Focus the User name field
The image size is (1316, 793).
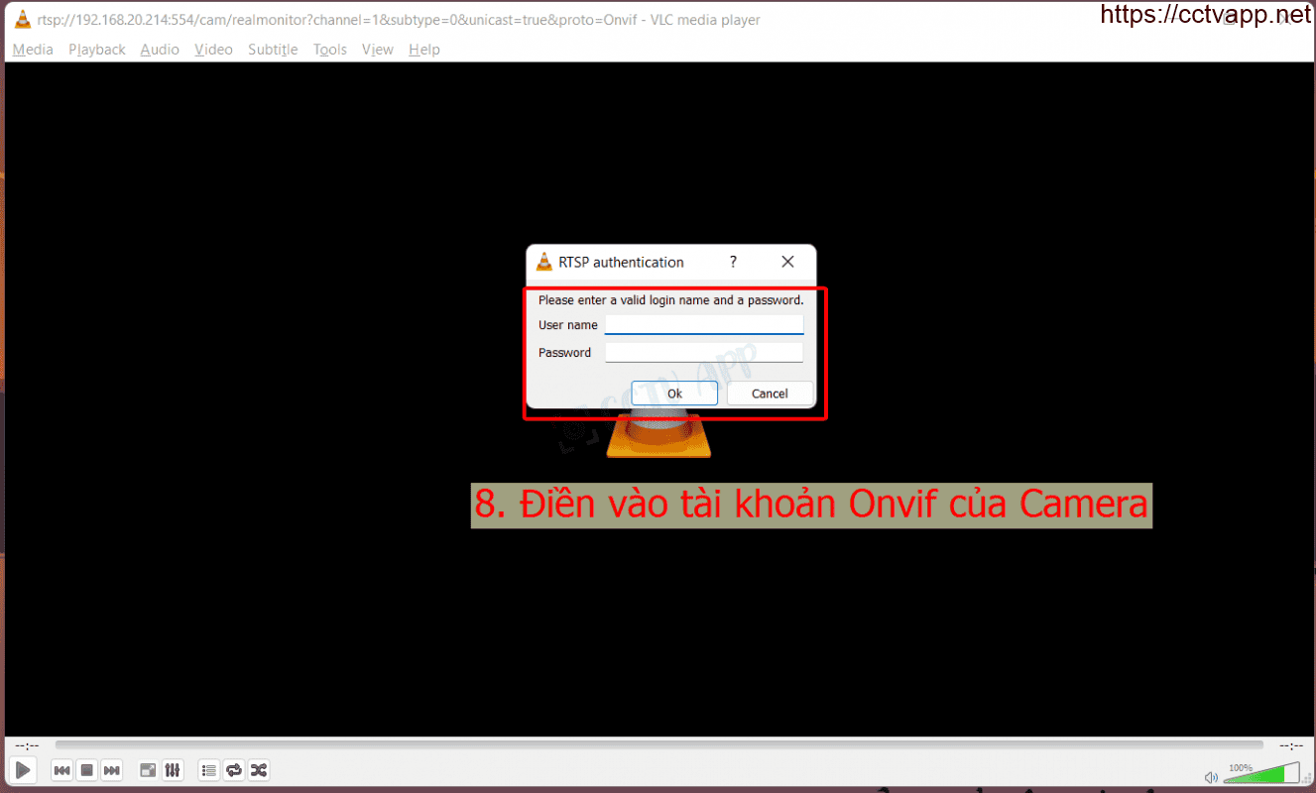[703, 325]
